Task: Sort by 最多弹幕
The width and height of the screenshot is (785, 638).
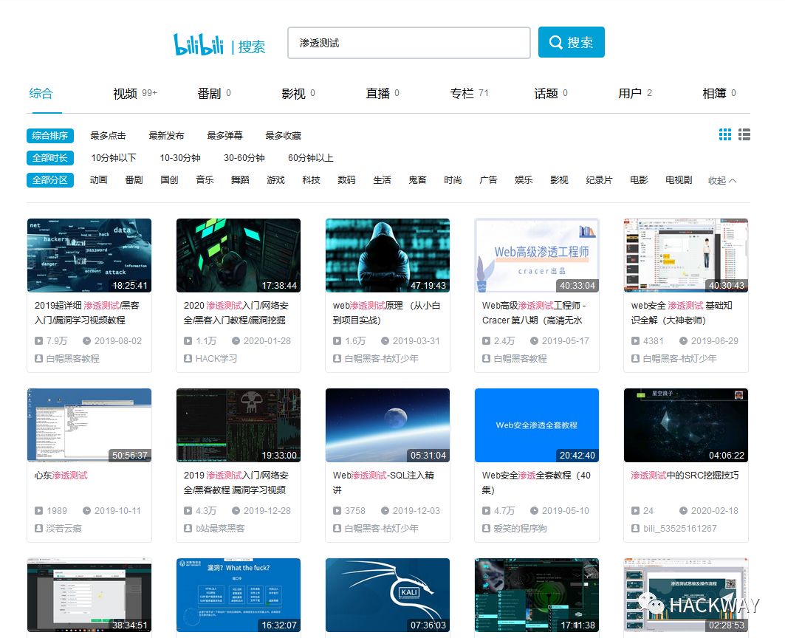Action: 224,136
